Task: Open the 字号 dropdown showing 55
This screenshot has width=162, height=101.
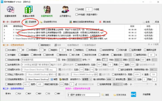Action: [x=91, y=60]
